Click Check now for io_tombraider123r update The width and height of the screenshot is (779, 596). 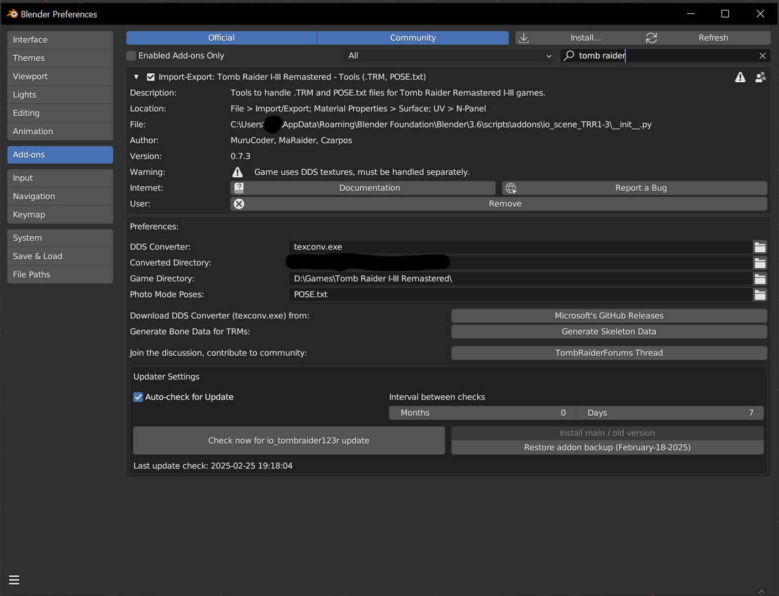(x=289, y=440)
